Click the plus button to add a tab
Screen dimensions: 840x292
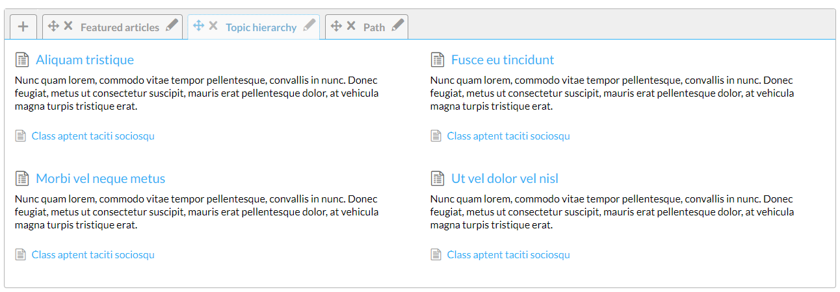[23, 27]
